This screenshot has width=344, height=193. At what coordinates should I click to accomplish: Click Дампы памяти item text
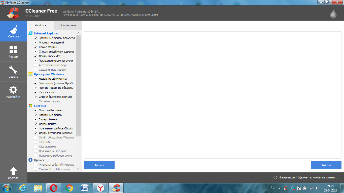(48, 124)
